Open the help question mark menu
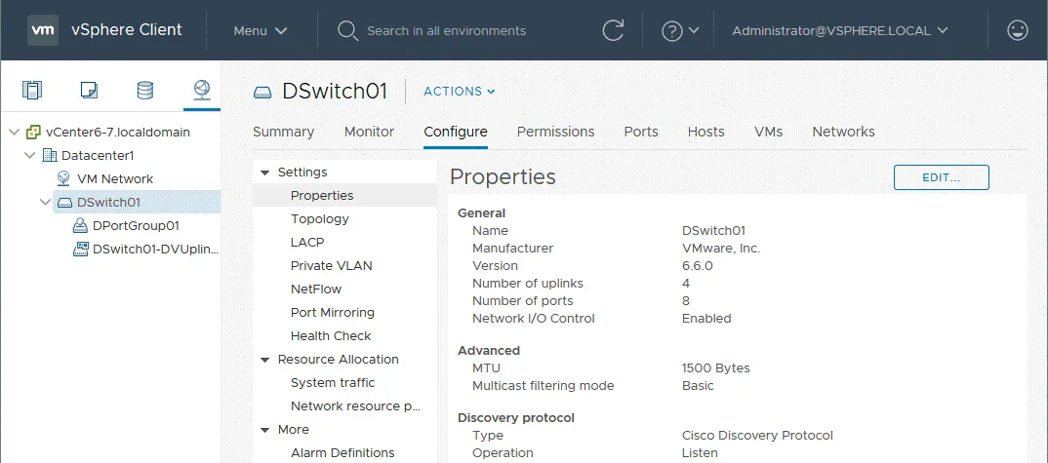 [680, 30]
